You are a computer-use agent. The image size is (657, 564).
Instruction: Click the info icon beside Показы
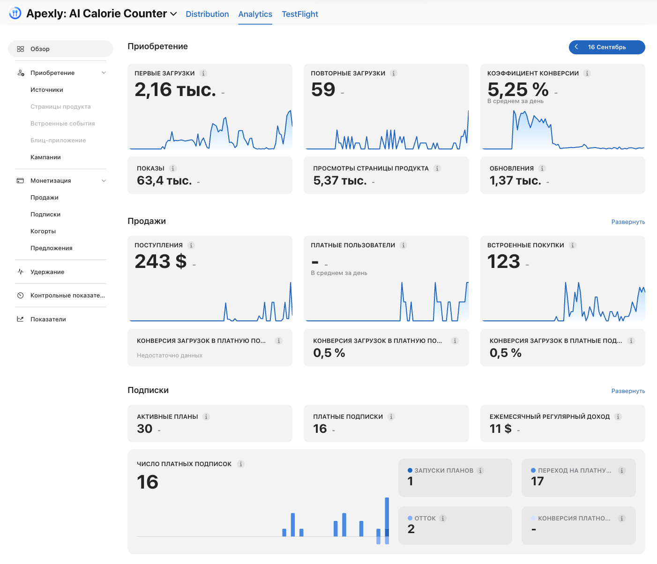[173, 168]
